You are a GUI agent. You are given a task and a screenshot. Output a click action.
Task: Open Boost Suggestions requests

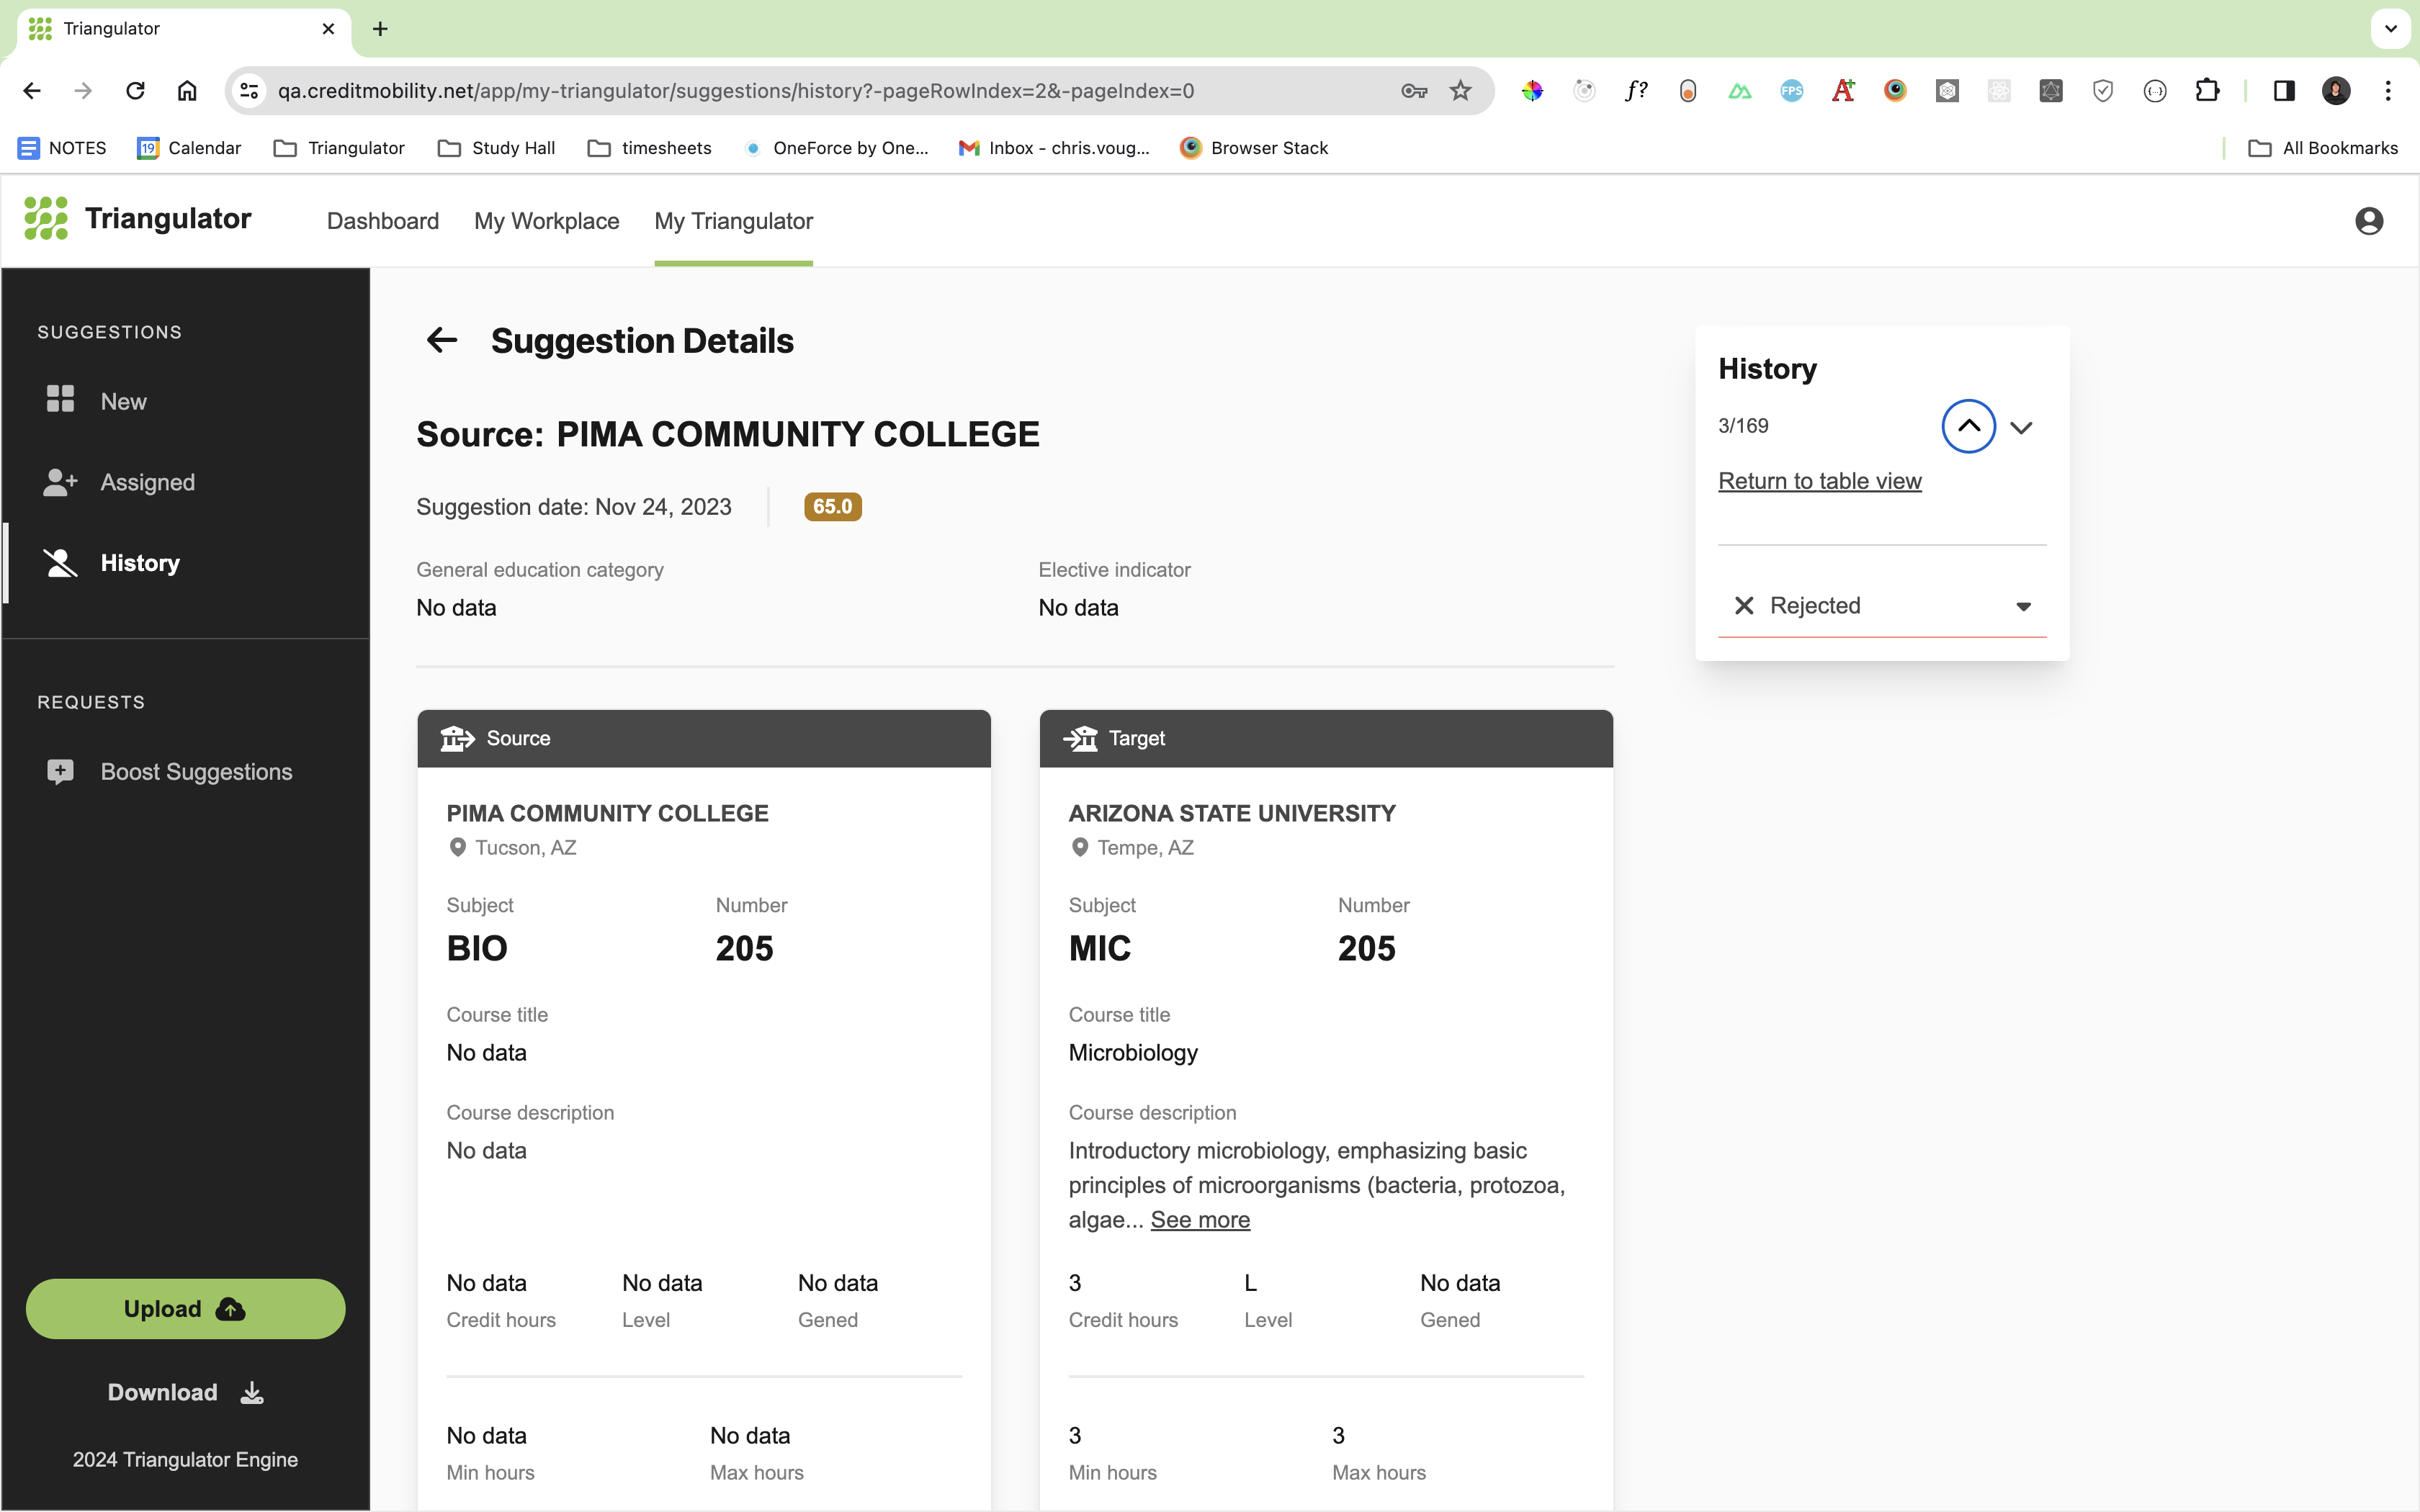(196, 772)
